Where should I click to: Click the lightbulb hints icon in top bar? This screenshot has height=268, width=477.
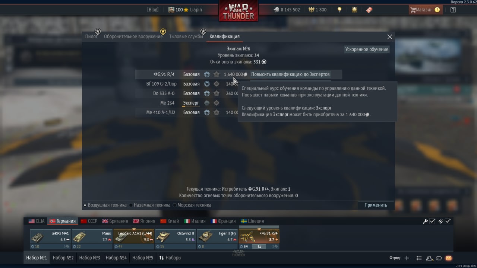[339, 10]
